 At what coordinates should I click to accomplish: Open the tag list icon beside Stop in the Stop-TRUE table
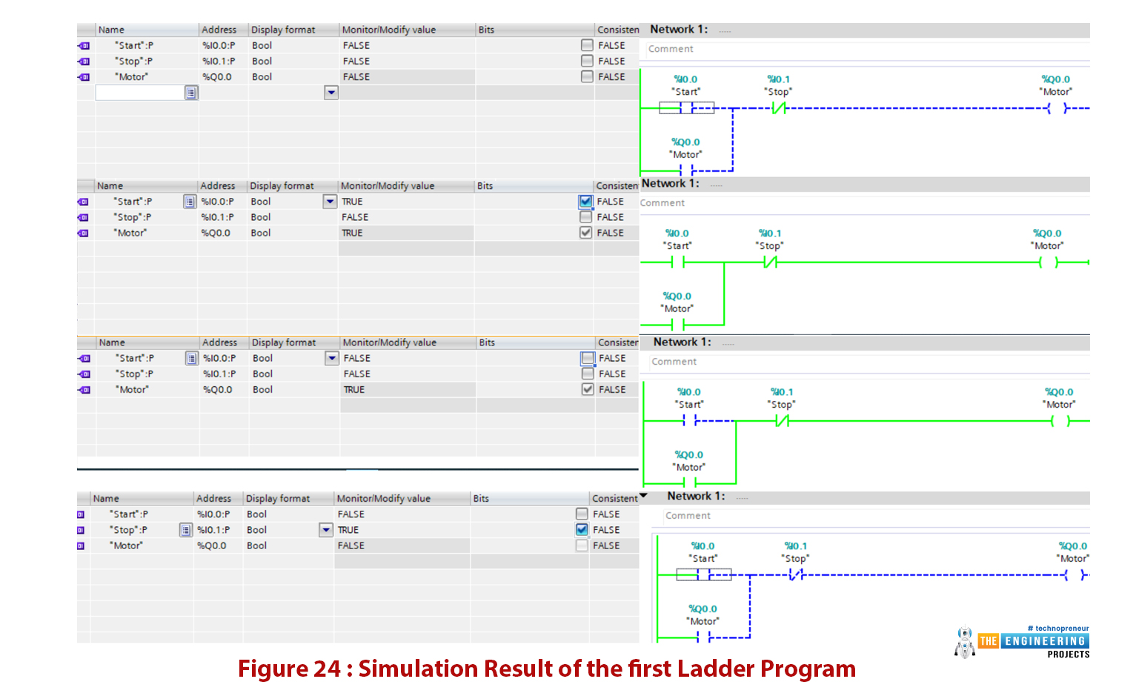(186, 530)
